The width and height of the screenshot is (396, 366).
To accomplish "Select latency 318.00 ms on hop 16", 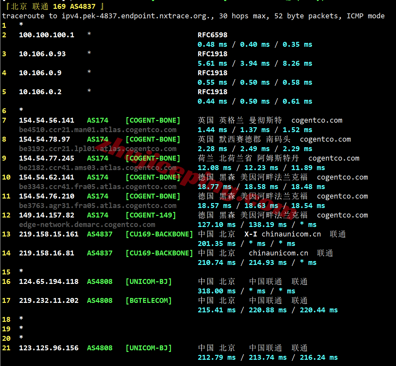I will click(x=217, y=291).
